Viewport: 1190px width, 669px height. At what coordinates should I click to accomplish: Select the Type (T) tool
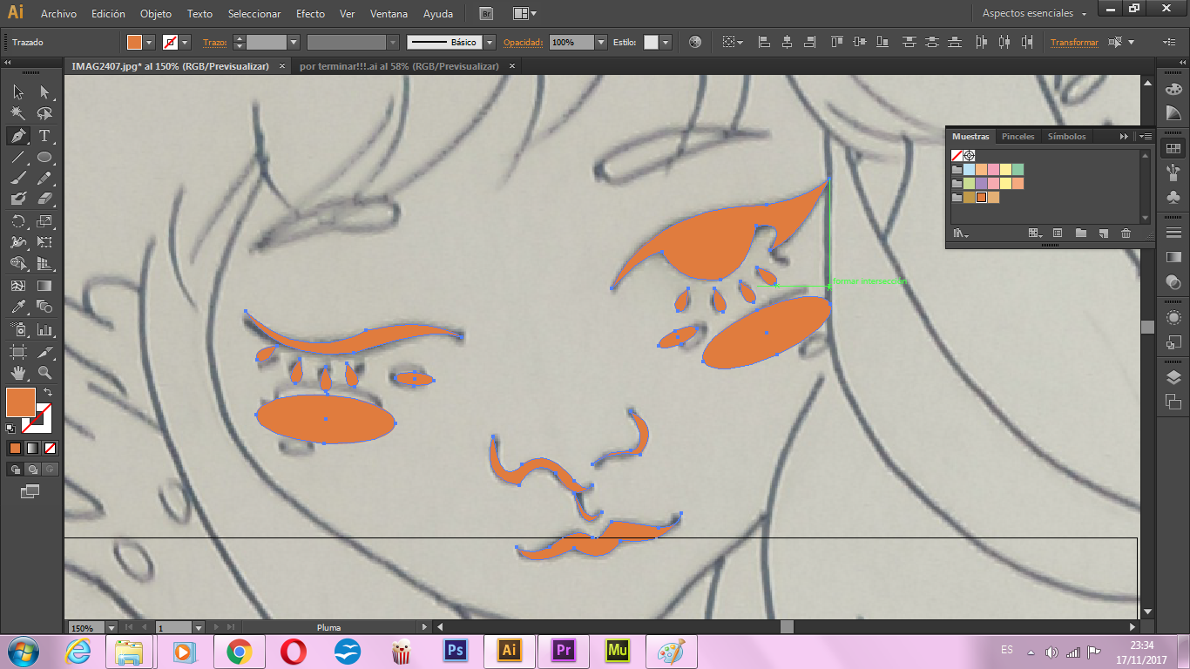click(44, 136)
